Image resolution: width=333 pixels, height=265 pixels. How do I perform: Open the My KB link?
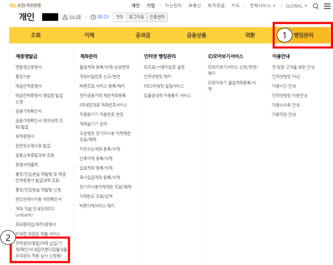click(75, 17)
